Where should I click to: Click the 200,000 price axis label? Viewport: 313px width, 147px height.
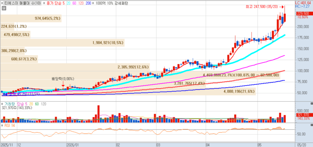(303, 27)
